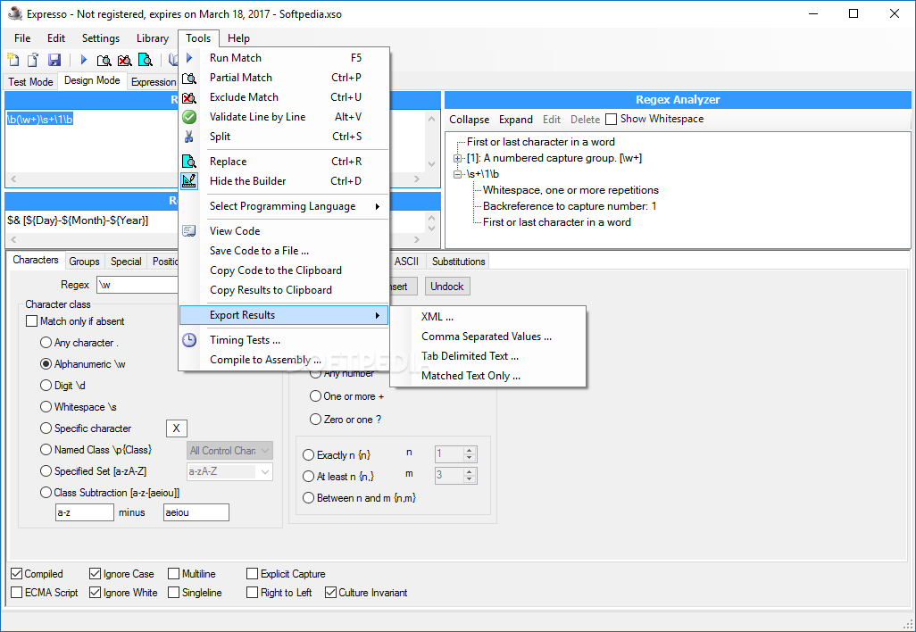
Task: Click the Exclude Match toolbar icon with red X
Action: click(x=124, y=60)
